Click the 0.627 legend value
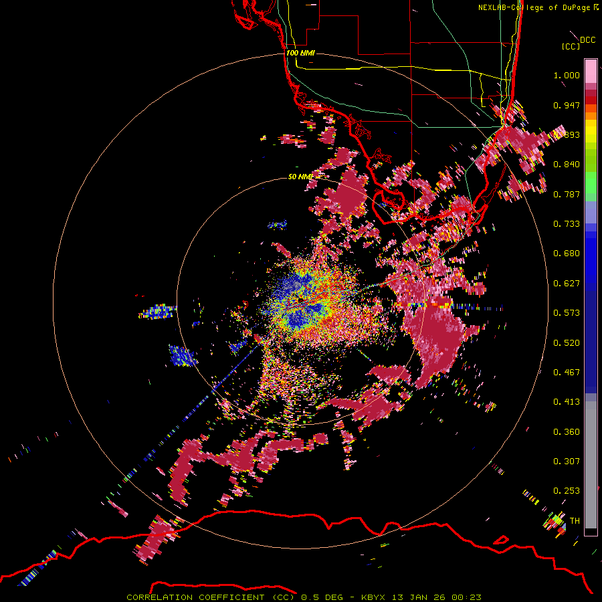602x602 pixels. (x=567, y=284)
